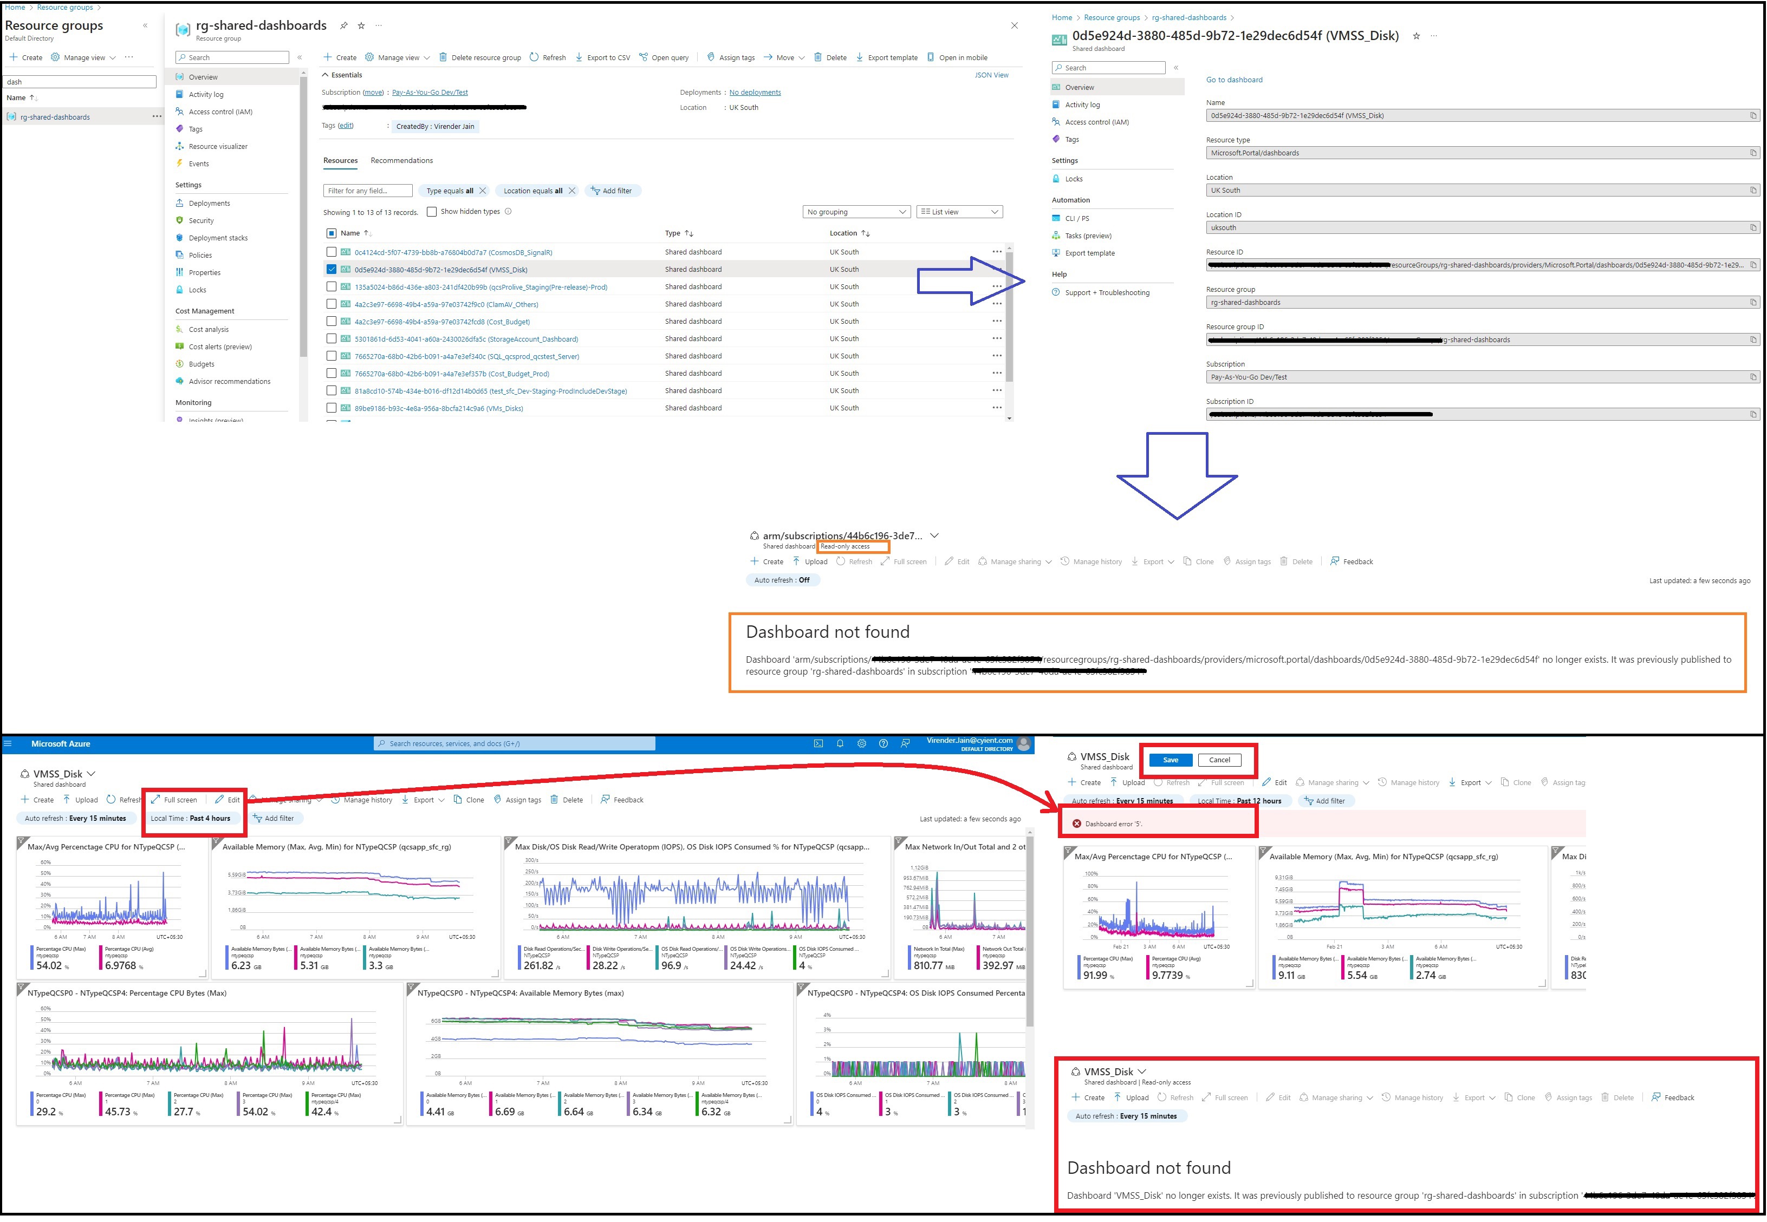1767x1222 pixels.
Task: Open notifications bell in Azure top bar
Action: 840,744
